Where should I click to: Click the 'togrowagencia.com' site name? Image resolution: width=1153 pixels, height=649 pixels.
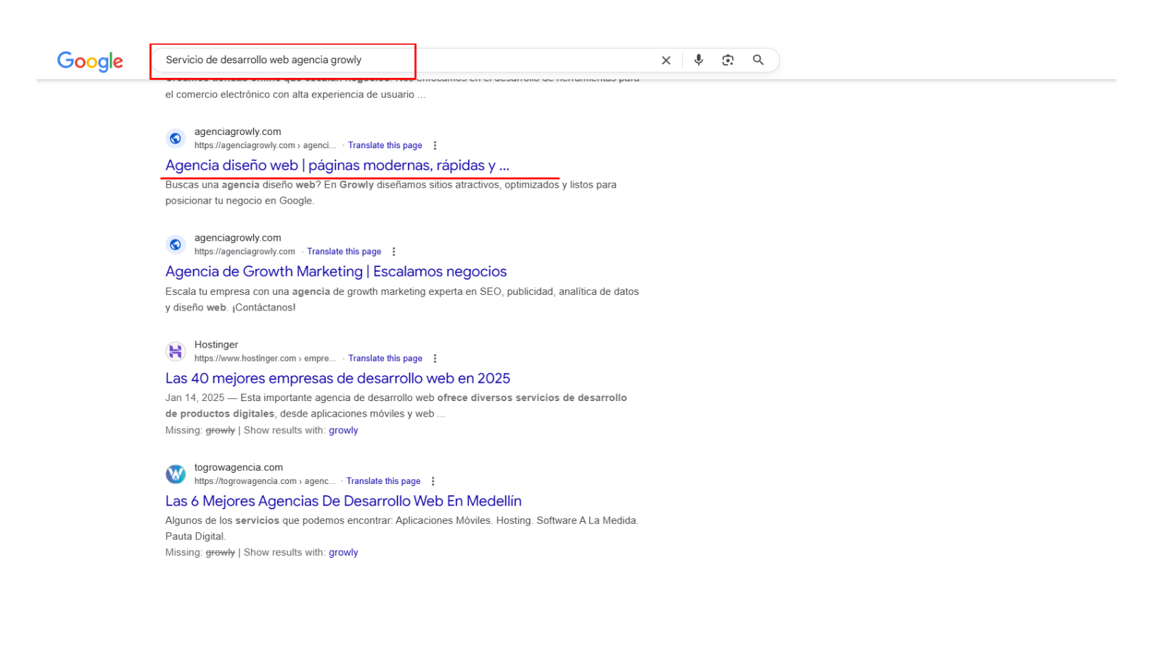[239, 468]
